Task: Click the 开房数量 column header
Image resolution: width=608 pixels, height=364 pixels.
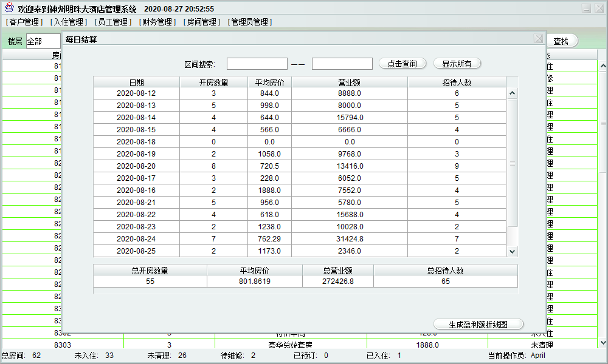Action: point(213,83)
